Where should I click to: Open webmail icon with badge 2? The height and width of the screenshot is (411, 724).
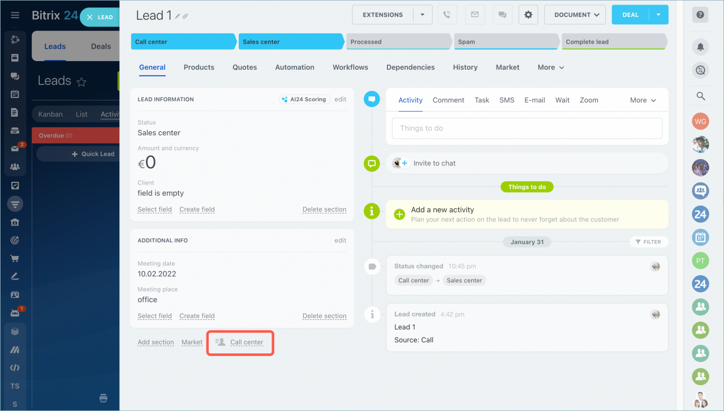(x=15, y=149)
